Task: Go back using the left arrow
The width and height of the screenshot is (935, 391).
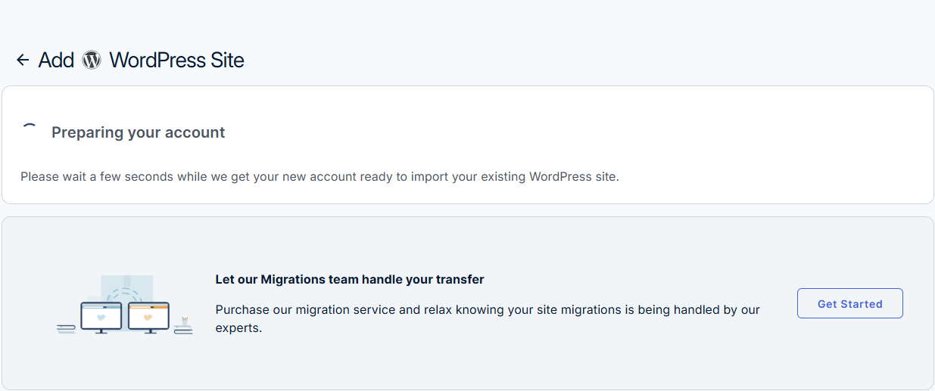Action: click(x=23, y=60)
